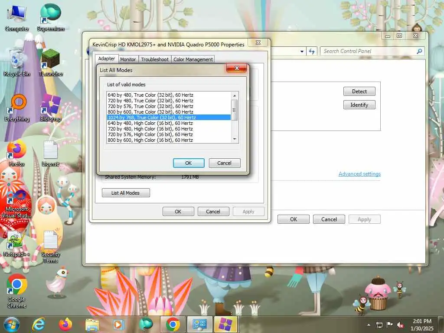Select 800 by 600 True Color mode
The image size is (444, 333).
coord(169,112)
